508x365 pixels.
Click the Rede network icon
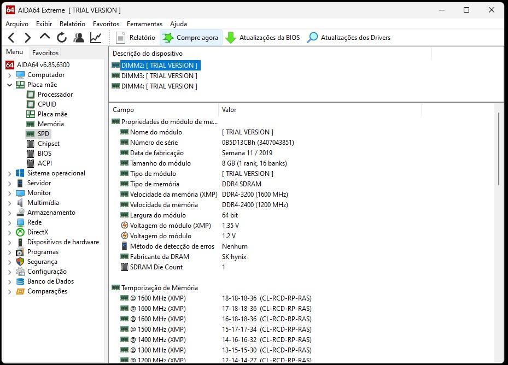click(x=20, y=222)
